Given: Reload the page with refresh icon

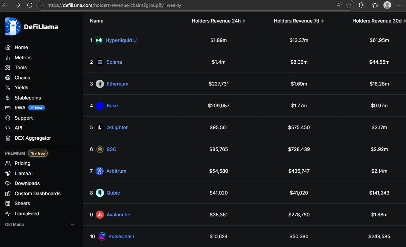Looking at the screenshot, I should tap(30, 5).
